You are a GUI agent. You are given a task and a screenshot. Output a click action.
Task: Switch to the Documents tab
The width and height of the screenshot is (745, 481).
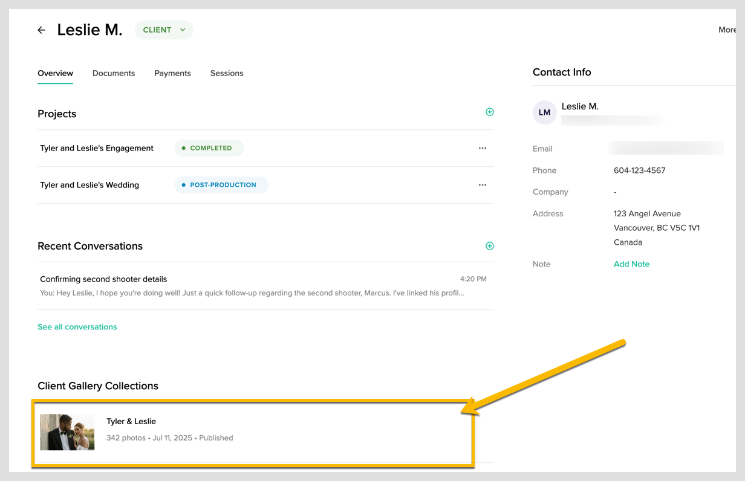tap(114, 73)
